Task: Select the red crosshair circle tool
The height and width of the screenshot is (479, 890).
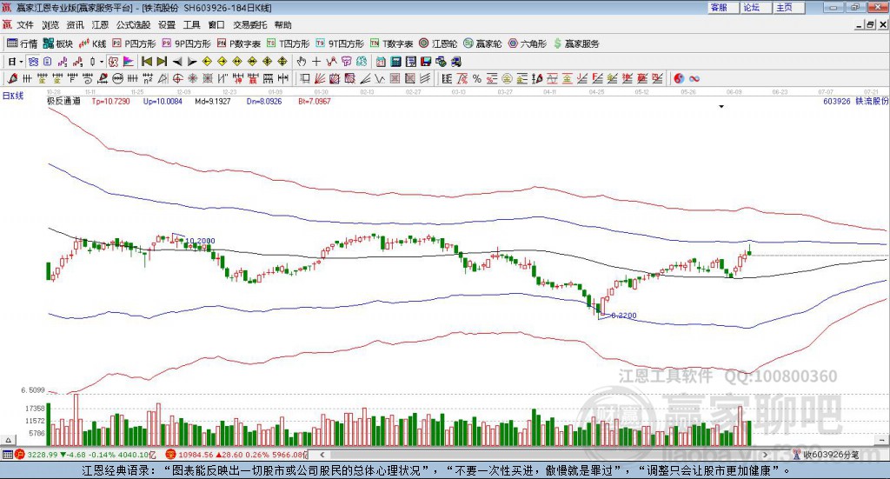Action: (177, 78)
